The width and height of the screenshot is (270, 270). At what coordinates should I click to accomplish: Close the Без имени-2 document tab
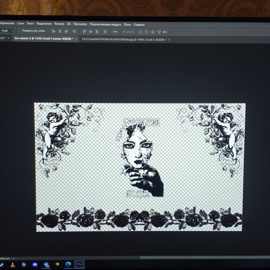(76, 39)
